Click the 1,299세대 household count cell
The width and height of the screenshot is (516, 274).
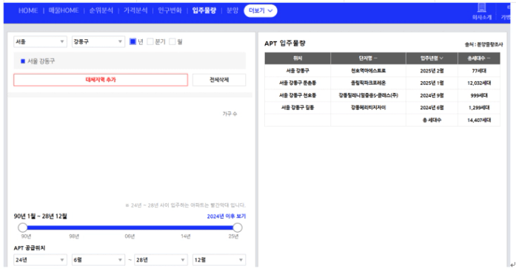click(479, 107)
